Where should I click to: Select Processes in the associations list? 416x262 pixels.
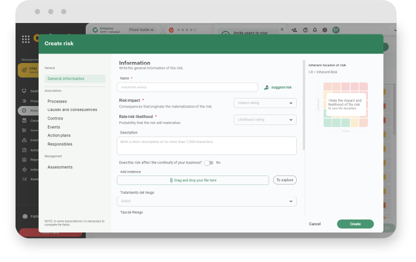click(x=57, y=101)
